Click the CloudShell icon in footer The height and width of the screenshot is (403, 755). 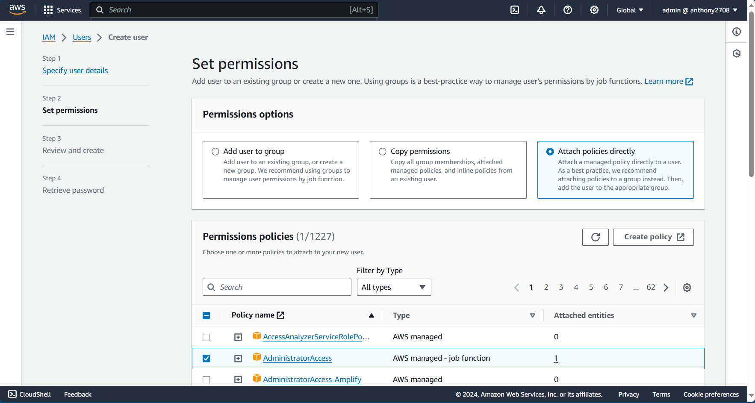12,394
